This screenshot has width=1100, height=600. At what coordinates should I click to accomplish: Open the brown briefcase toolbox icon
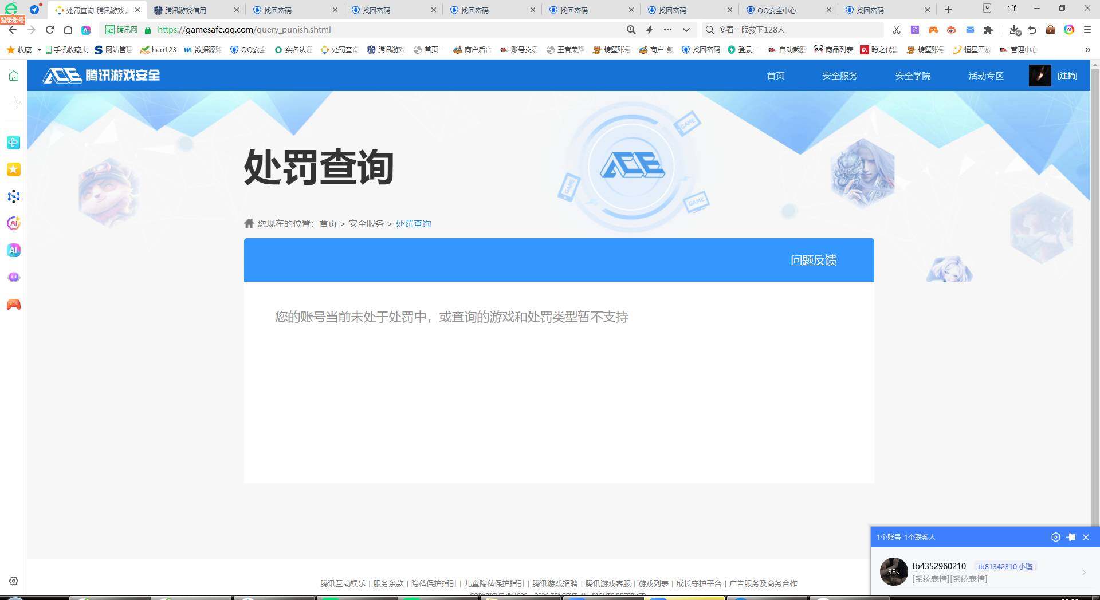1051,30
